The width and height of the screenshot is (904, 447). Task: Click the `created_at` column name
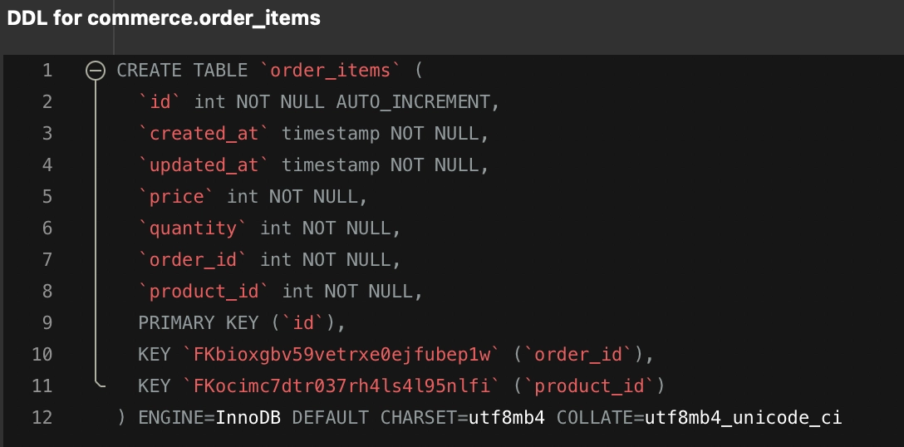coord(204,134)
